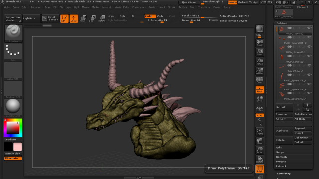This screenshot has height=179, width=319.
Task: Toggle the Floor grid button
Action: (x=259, y=89)
